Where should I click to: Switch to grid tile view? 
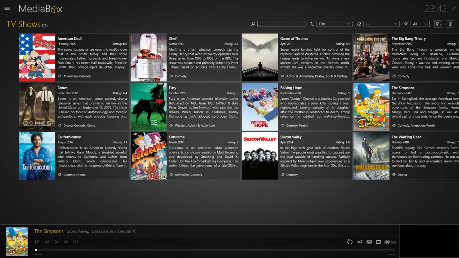point(450,24)
